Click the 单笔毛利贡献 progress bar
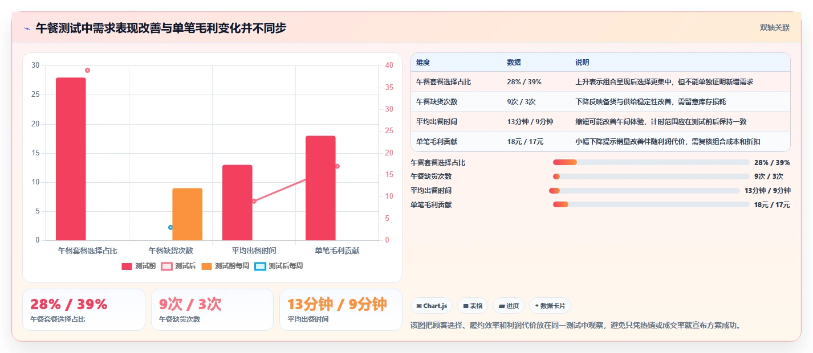Image resolution: width=813 pixels, height=353 pixels. pos(651,204)
